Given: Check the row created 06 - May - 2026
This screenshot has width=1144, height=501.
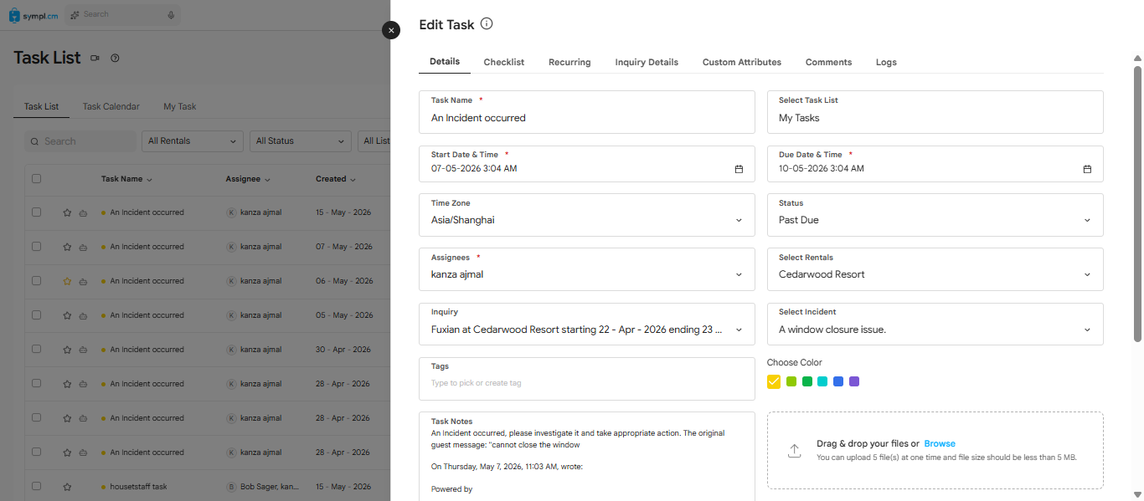Looking at the screenshot, I should (x=36, y=281).
